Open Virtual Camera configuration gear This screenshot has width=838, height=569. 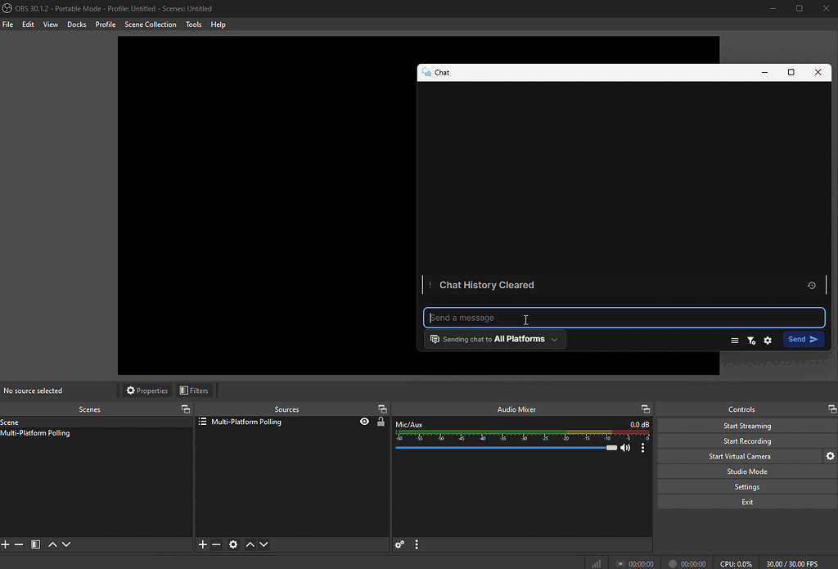[x=831, y=456]
